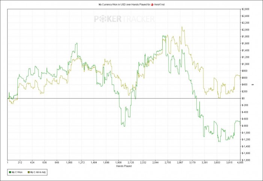Click the y-axis value "$-1,600"
263x181 pixels.
(x=246, y=153)
